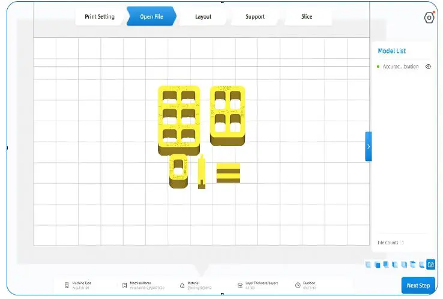Open the hexagon settings icon

429,18
